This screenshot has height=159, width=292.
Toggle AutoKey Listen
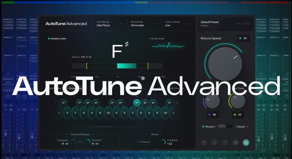[x=57, y=38]
